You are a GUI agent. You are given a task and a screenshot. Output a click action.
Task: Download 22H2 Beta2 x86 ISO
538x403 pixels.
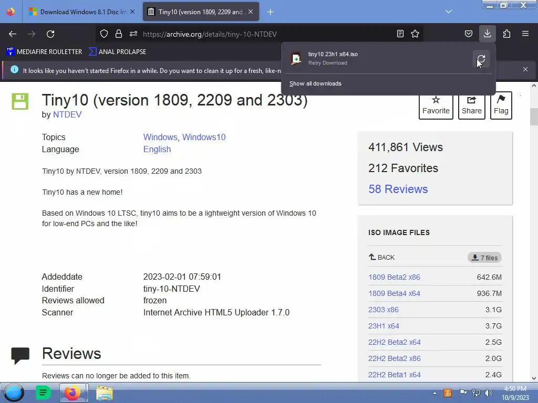click(394, 358)
